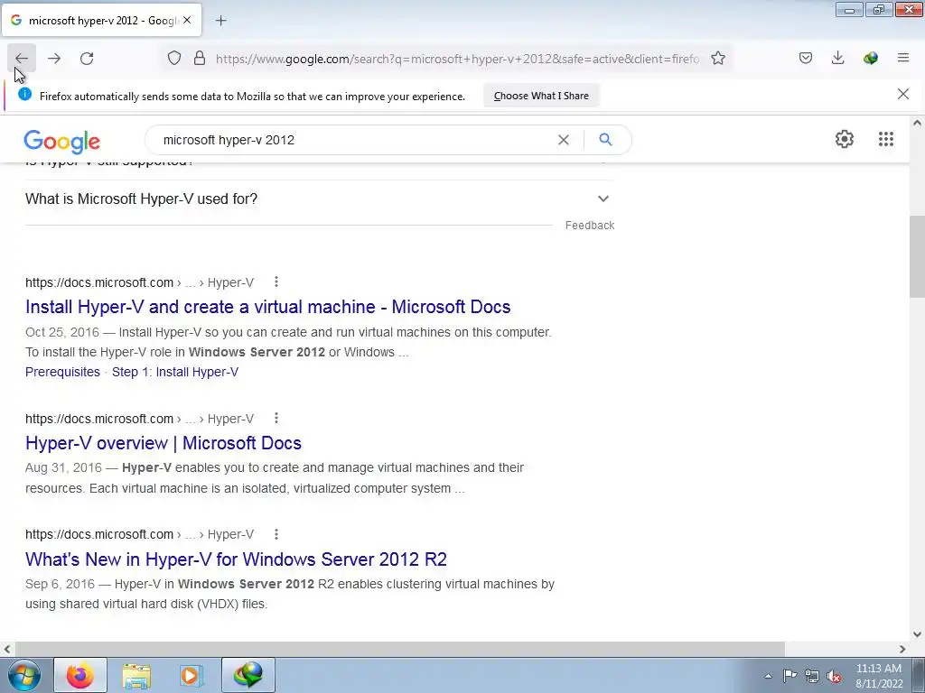Viewport: 925px width, 693px height.
Task: Select the microsoft hyper-v 2012 Google tab
Action: 101,20
